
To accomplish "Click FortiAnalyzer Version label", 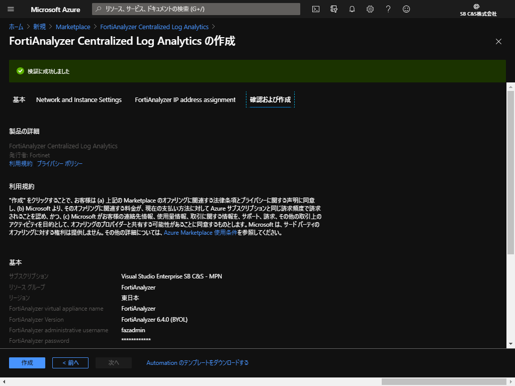I will tap(36, 319).
